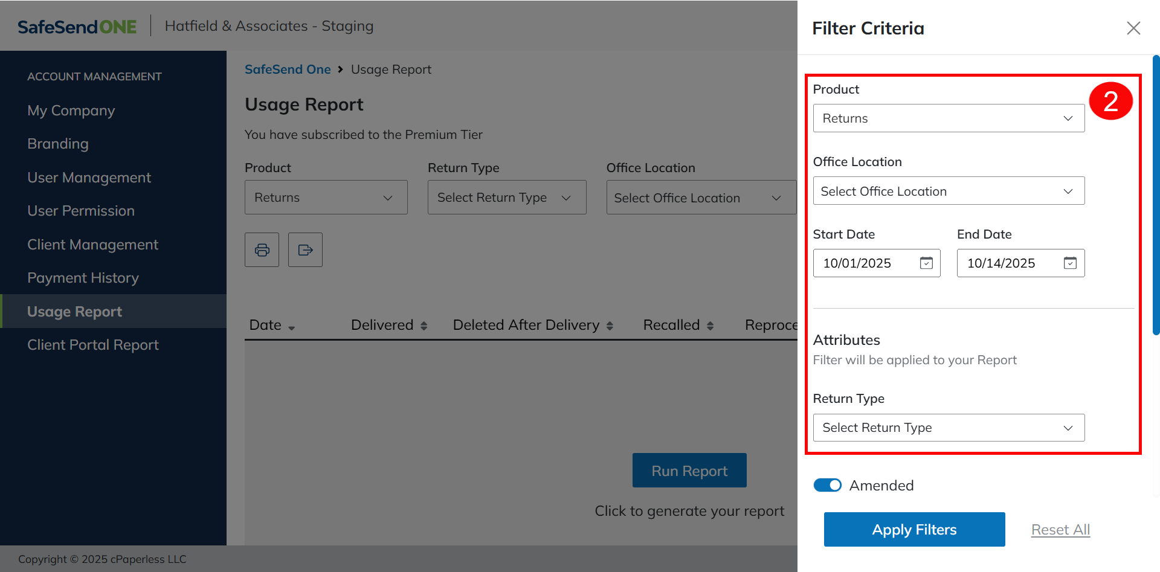The width and height of the screenshot is (1160, 572).
Task: Open the Start Date calendar picker
Action: tap(926, 263)
